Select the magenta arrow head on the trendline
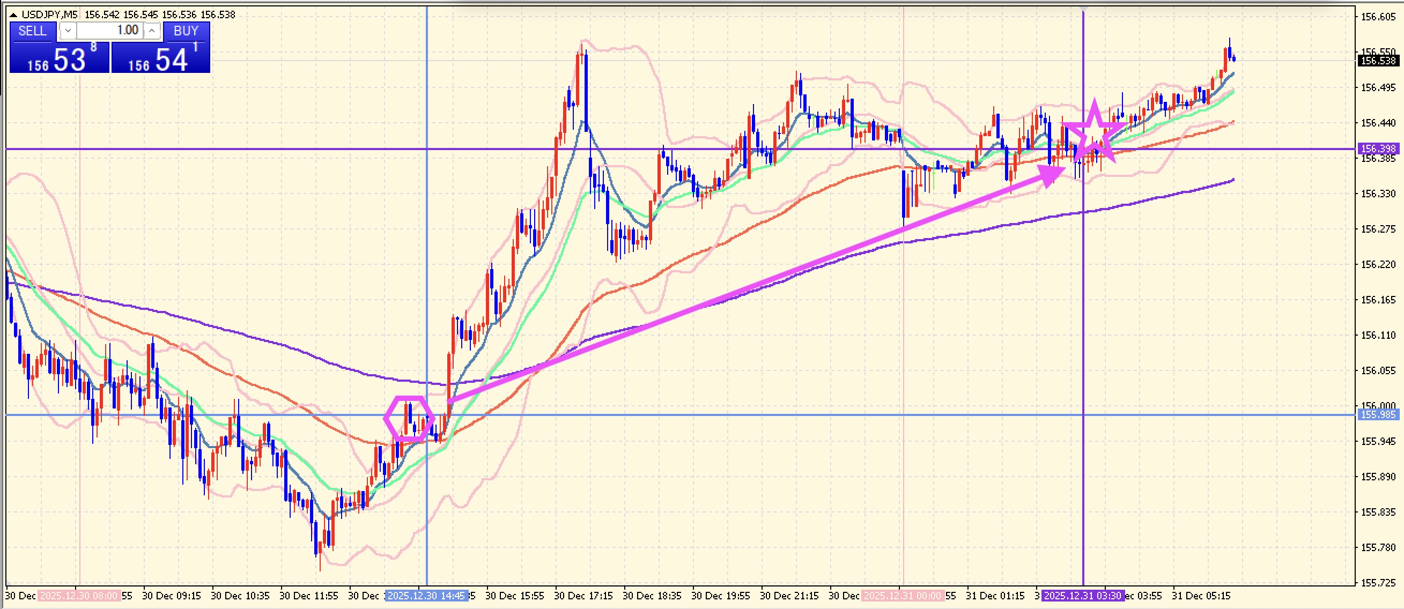Viewport: 1404px width, 609px height. [1051, 174]
